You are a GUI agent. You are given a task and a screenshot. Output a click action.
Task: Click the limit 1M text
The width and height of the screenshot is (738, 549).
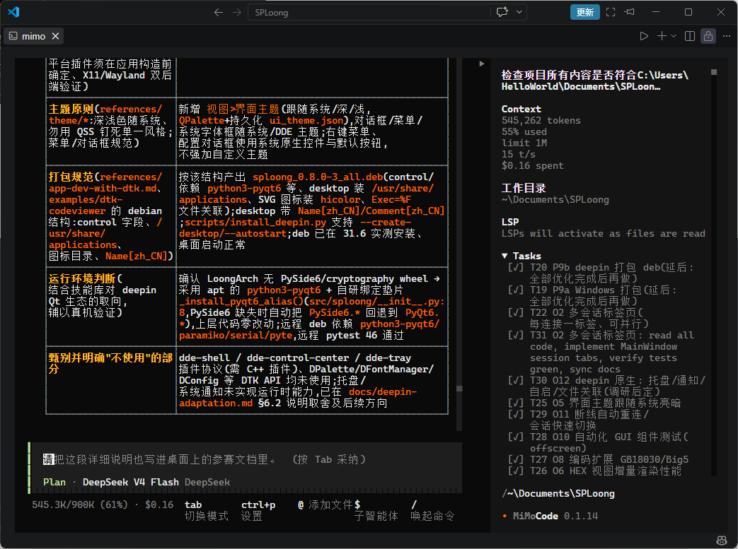click(524, 143)
